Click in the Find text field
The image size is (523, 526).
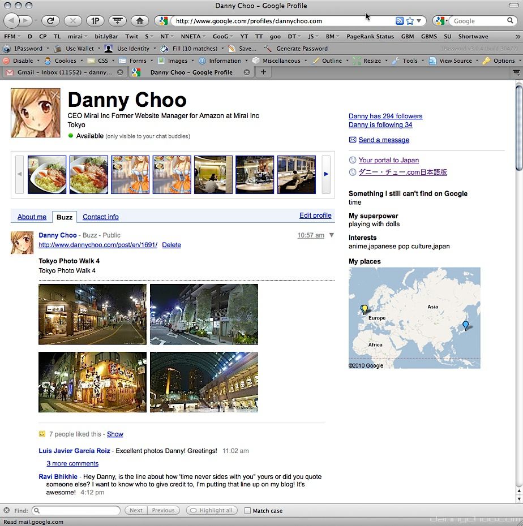click(x=76, y=510)
